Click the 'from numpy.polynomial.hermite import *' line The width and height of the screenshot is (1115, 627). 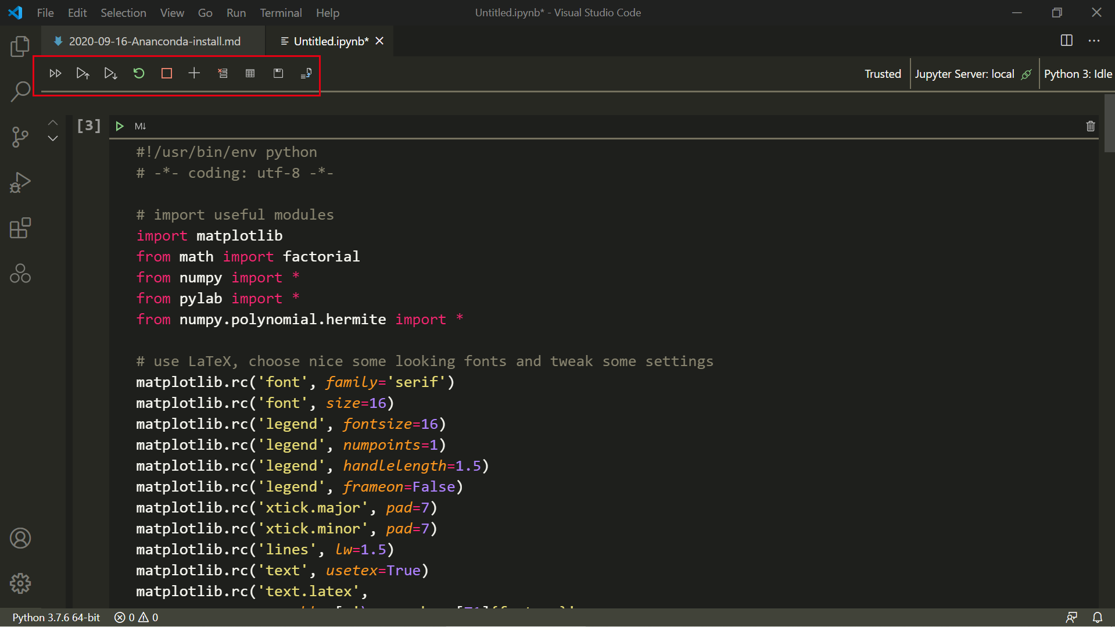(x=300, y=319)
